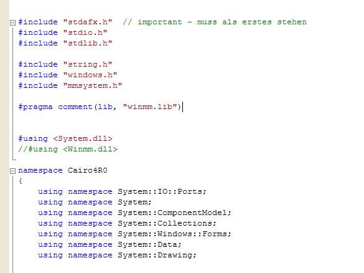Viewport: 364px width, 273px height.
Task: Click the #using <System.dll> line
Action: tap(65, 139)
